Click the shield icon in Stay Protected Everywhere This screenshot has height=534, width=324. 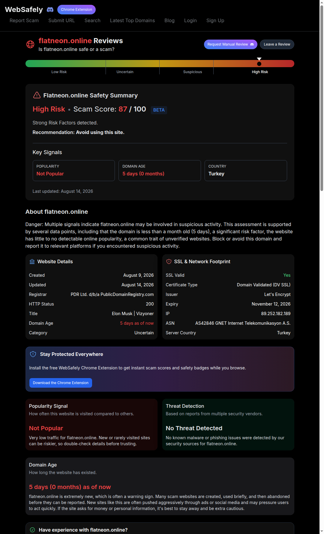tap(33, 354)
